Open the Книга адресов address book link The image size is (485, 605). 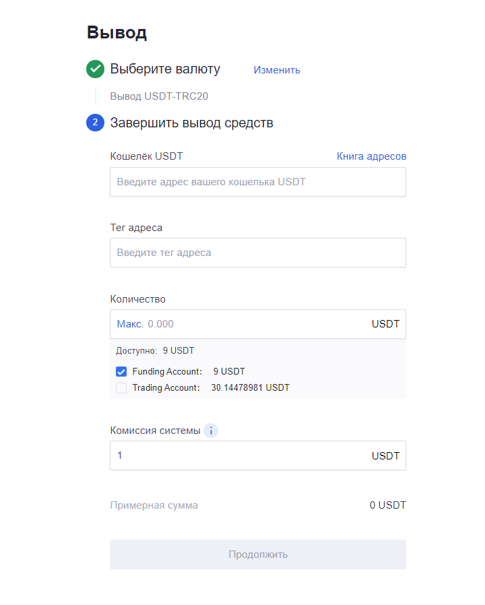pos(371,156)
